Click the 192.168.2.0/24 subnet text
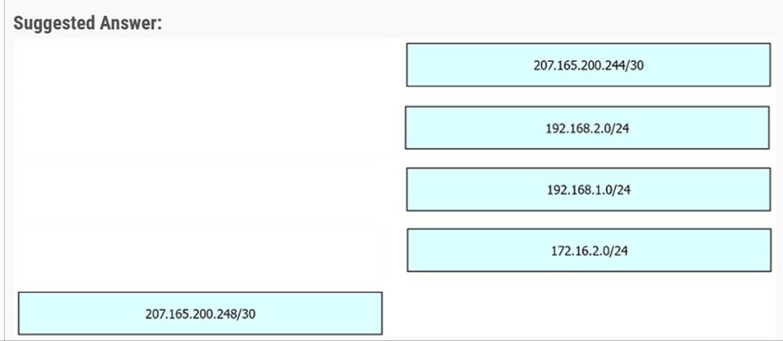The width and height of the screenshot is (783, 341). click(587, 128)
